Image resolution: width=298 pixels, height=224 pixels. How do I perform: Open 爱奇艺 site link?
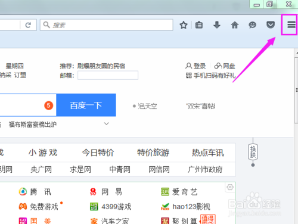185,192
